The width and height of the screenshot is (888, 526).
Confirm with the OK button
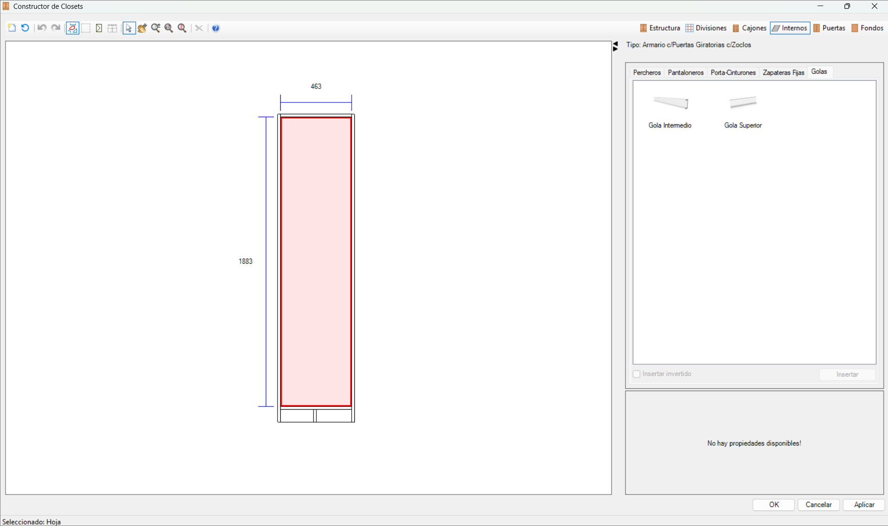[774, 505]
